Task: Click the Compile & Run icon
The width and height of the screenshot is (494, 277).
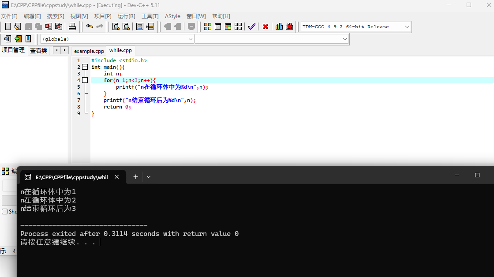Action: pyautogui.click(x=228, y=26)
